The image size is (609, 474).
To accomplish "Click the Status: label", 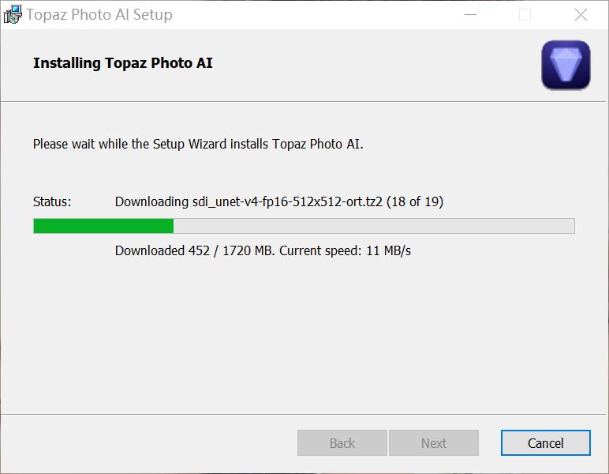I will click(x=52, y=201).
